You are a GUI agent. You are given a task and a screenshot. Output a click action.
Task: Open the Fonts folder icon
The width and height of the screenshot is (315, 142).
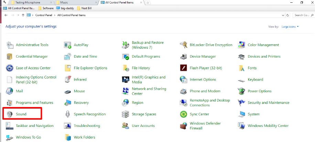point(241,68)
